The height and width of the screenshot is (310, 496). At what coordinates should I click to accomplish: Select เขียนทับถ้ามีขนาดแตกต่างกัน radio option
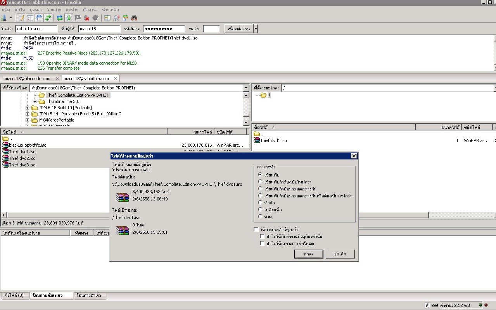(x=260, y=188)
